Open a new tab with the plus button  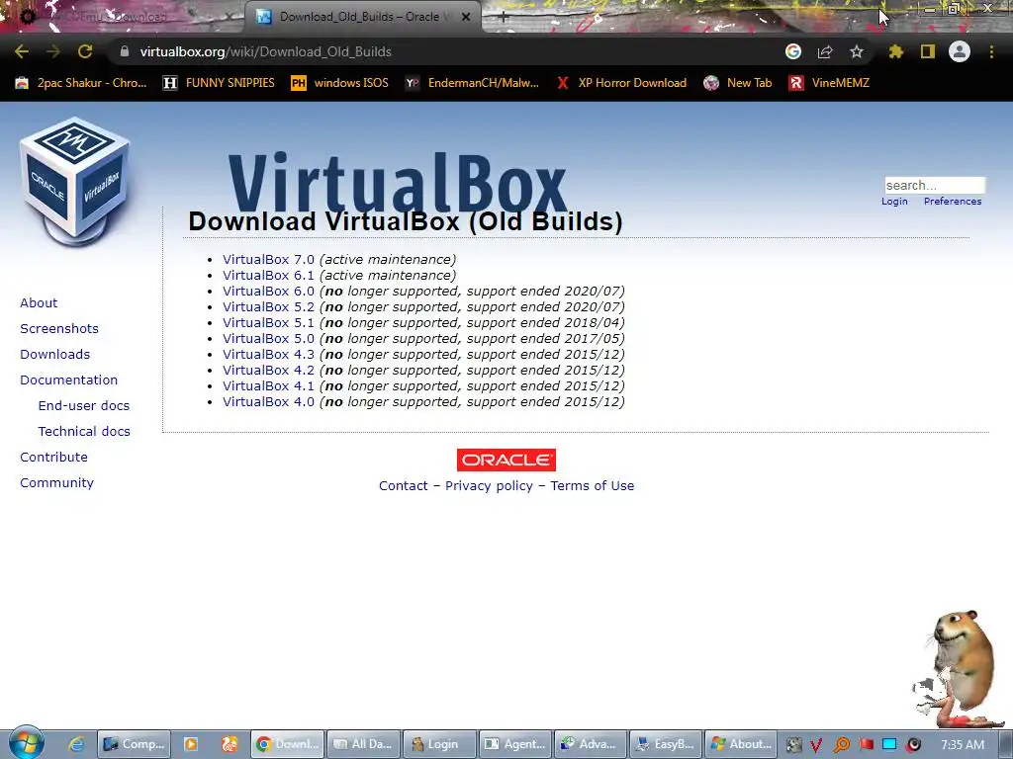pyautogui.click(x=504, y=17)
